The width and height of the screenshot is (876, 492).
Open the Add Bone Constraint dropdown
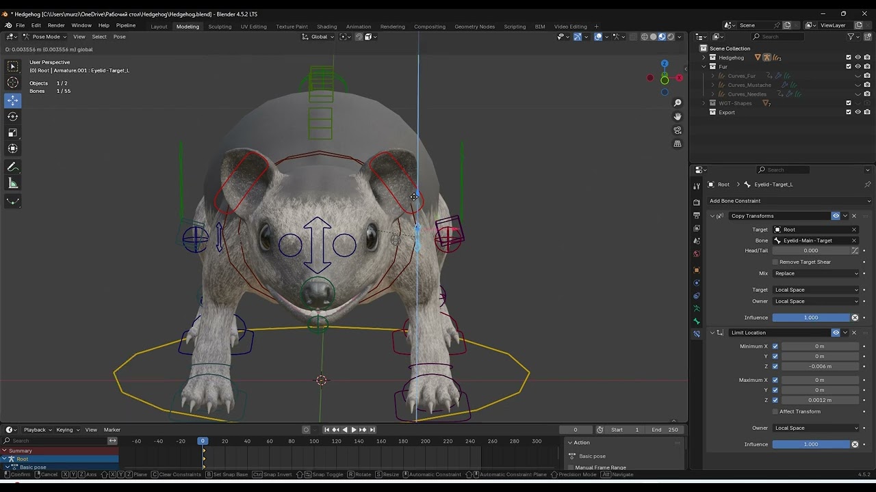click(790, 201)
